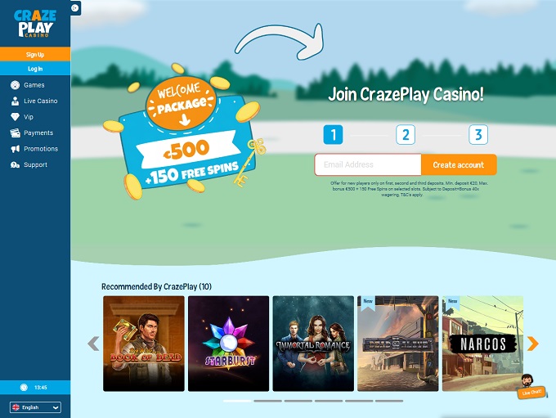Open the Live Chat mascot widget

pos(531,387)
